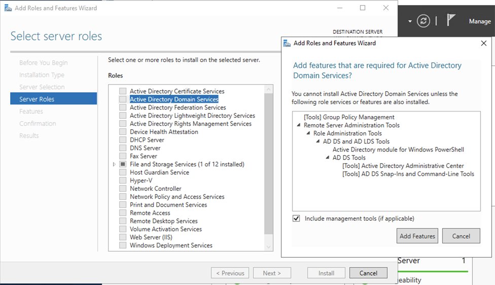Screen dimensions: 495x285
Task: Collapse the AD DS Tools node
Action: point(327,158)
